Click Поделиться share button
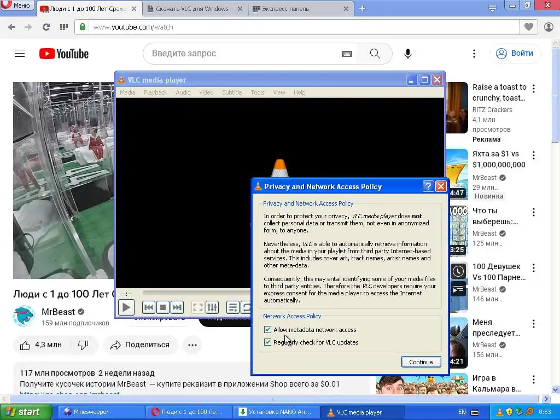 [141, 345]
